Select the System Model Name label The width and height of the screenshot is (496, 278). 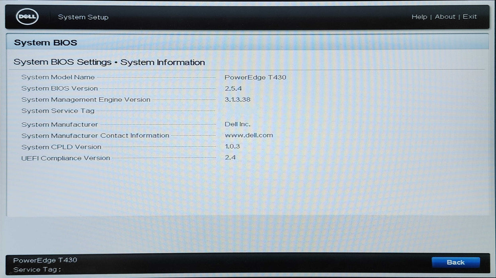[58, 77]
